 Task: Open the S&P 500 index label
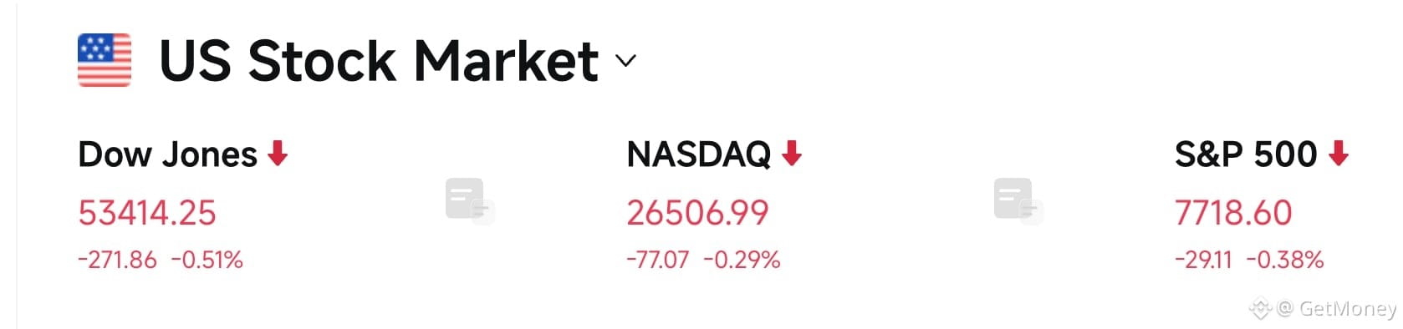[x=1246, y=154]
